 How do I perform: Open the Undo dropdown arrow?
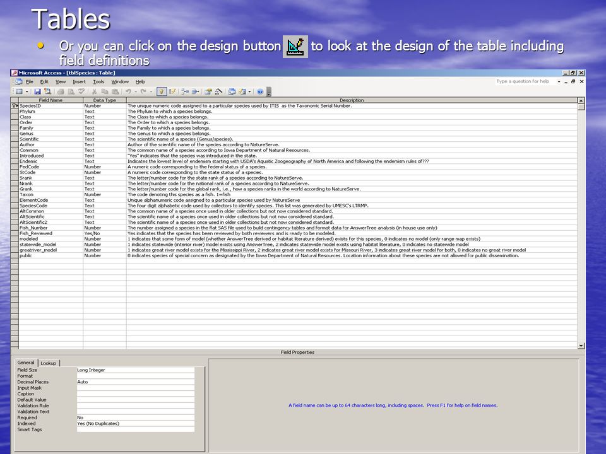pos(136,92)
